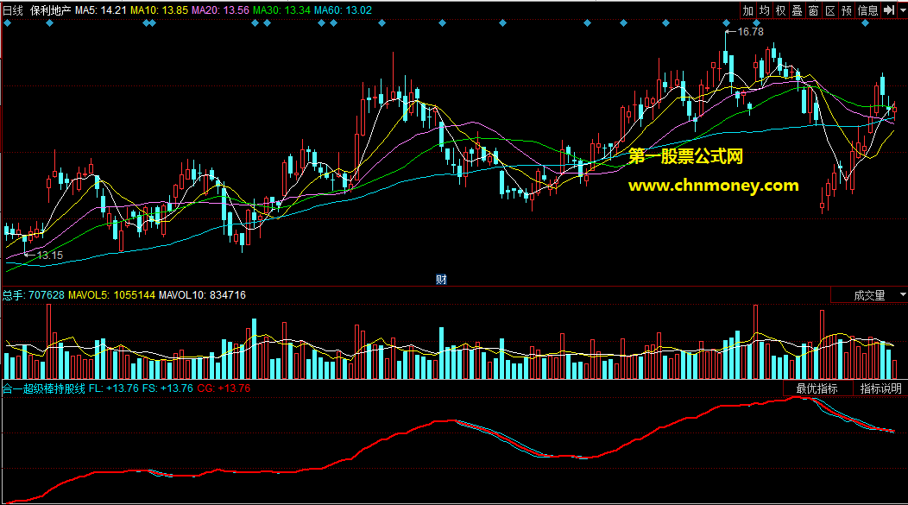Click the FS: +13.76 value
The image size is (908, 505).
(x=167, y=388)
